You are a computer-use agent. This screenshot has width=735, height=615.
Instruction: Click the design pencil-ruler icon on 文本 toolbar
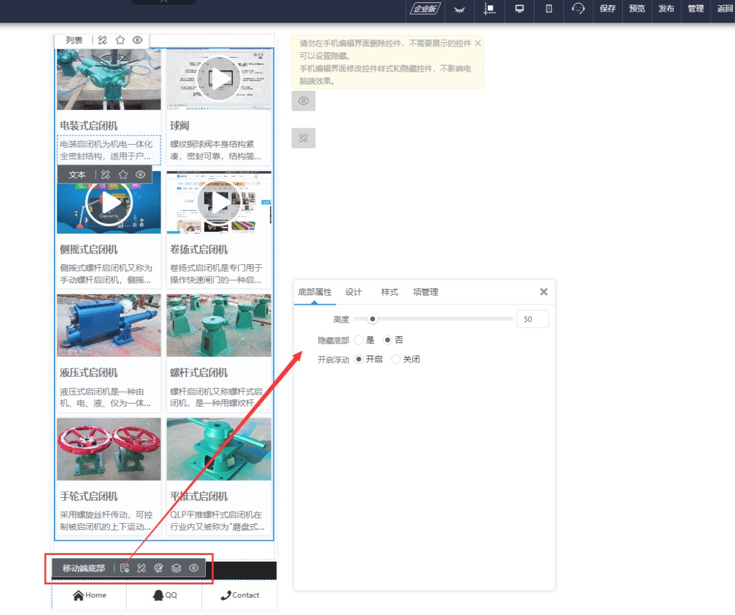coord(105,175)
